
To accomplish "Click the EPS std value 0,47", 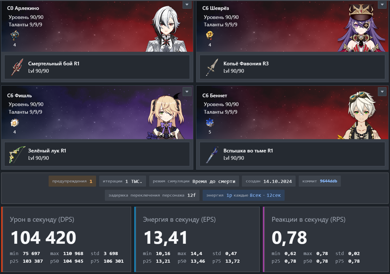I will click(231, 254).
